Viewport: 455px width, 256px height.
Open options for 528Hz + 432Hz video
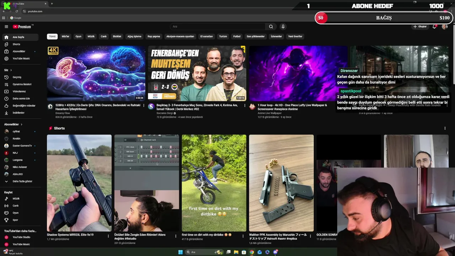tap(144, 106)
